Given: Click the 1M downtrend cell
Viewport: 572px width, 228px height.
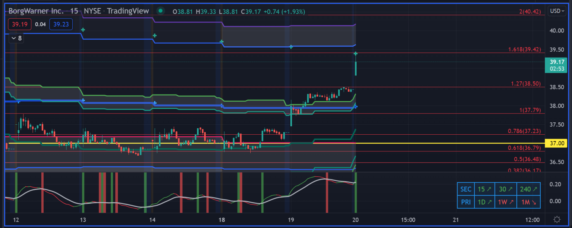Looking at the screenshot, I should pyautogui.click(x=529, y=202).
